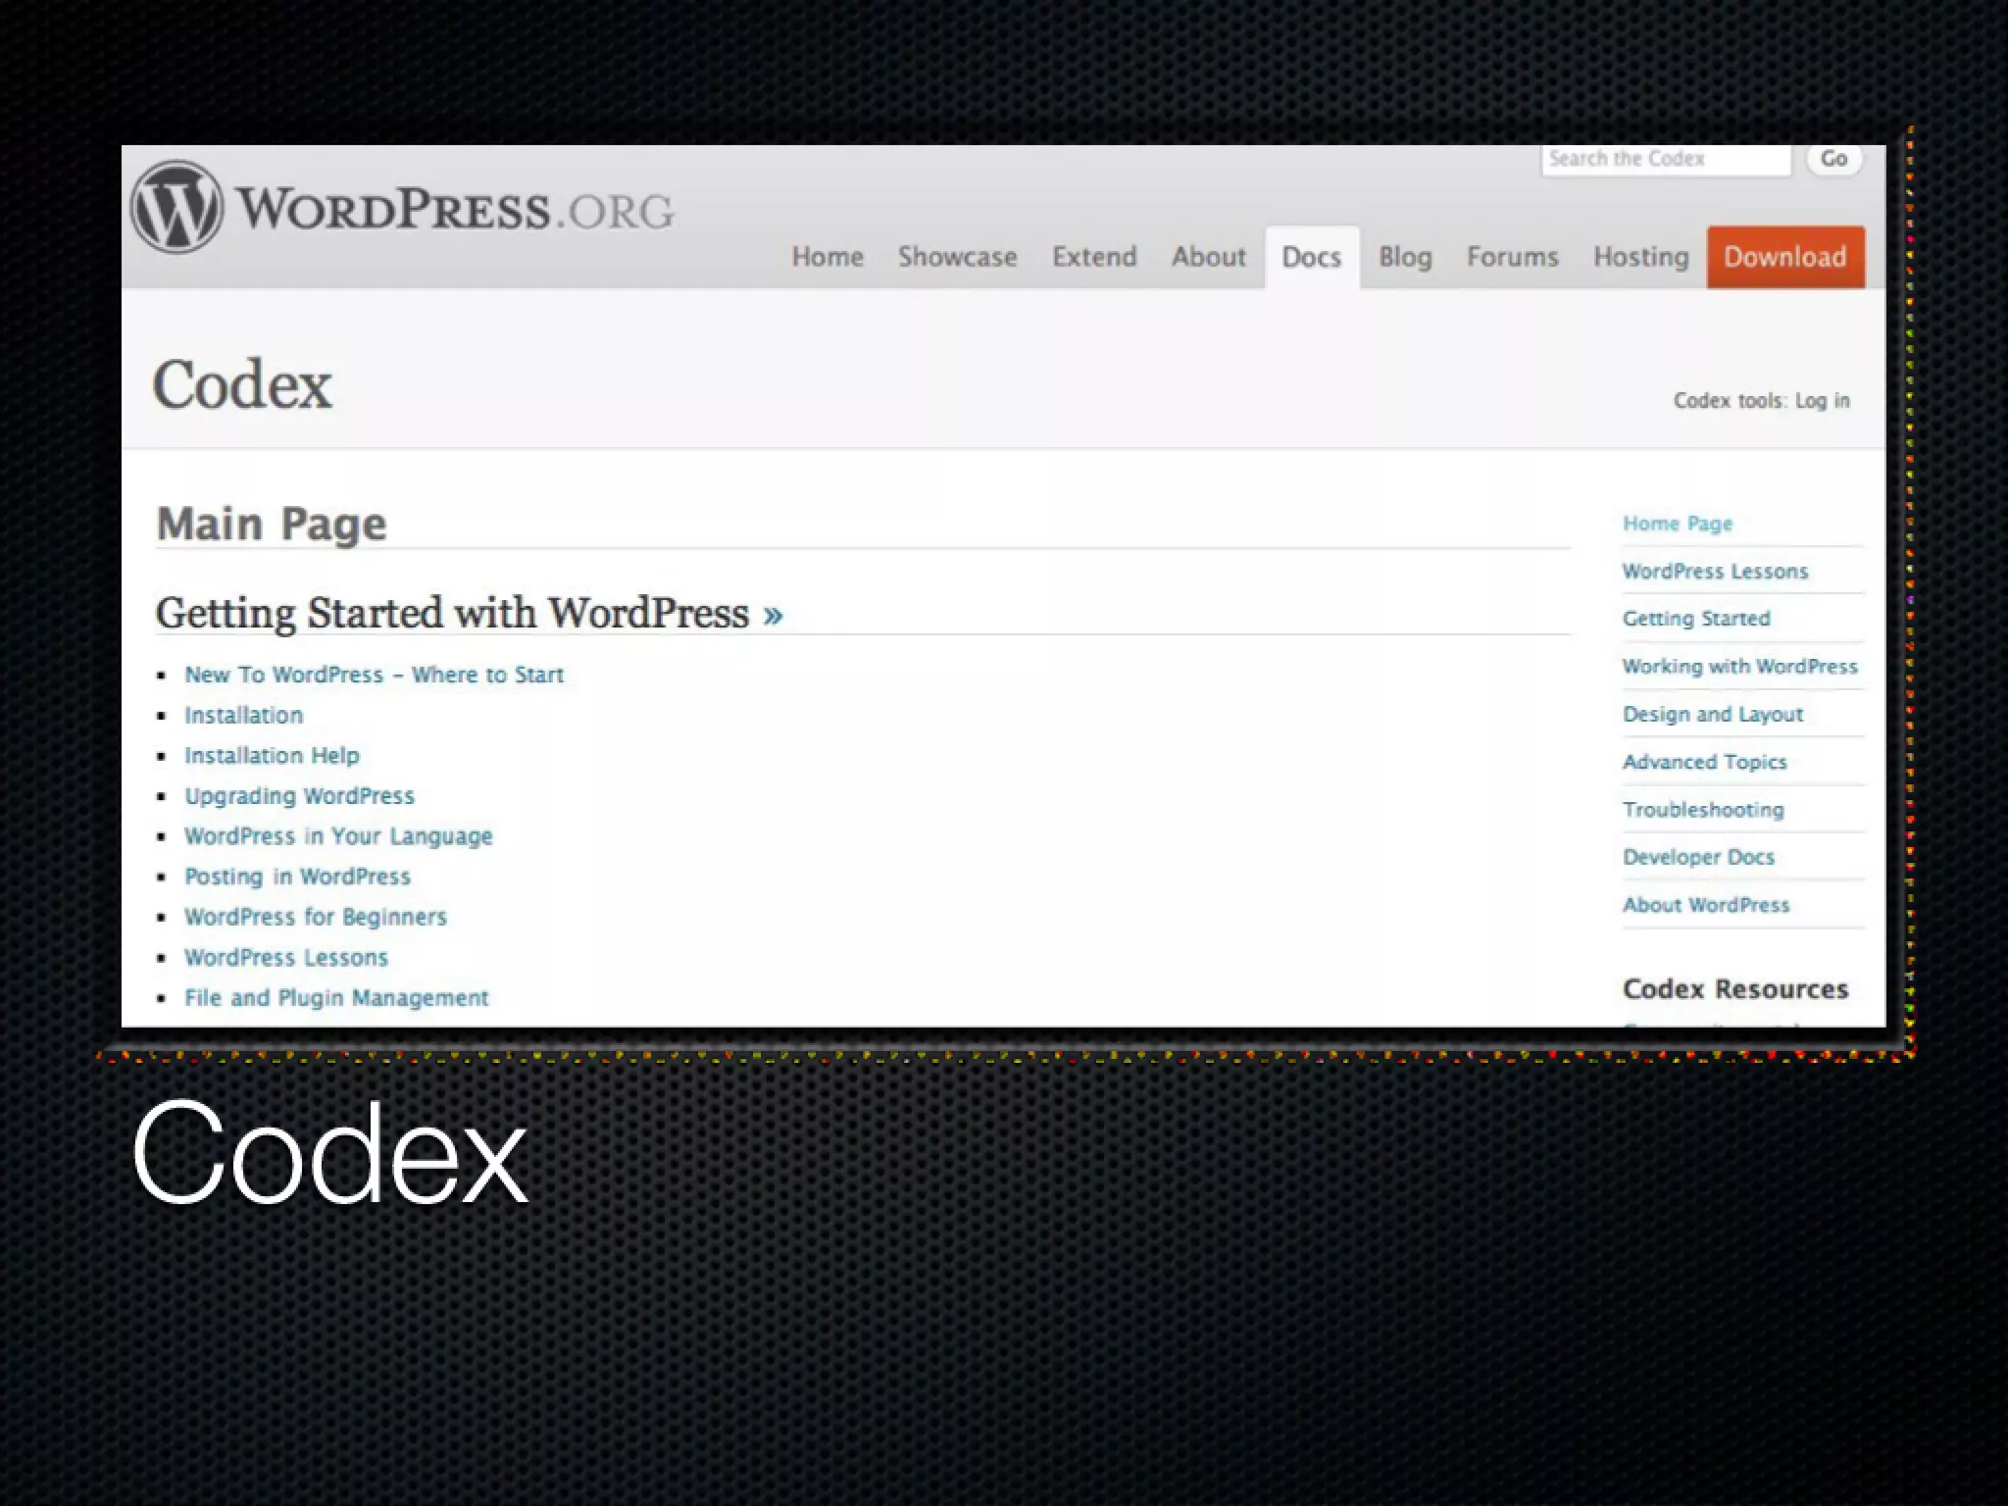
Task: Click Troubleshooting in sidebar
Action: click(x=1703, y=809)
